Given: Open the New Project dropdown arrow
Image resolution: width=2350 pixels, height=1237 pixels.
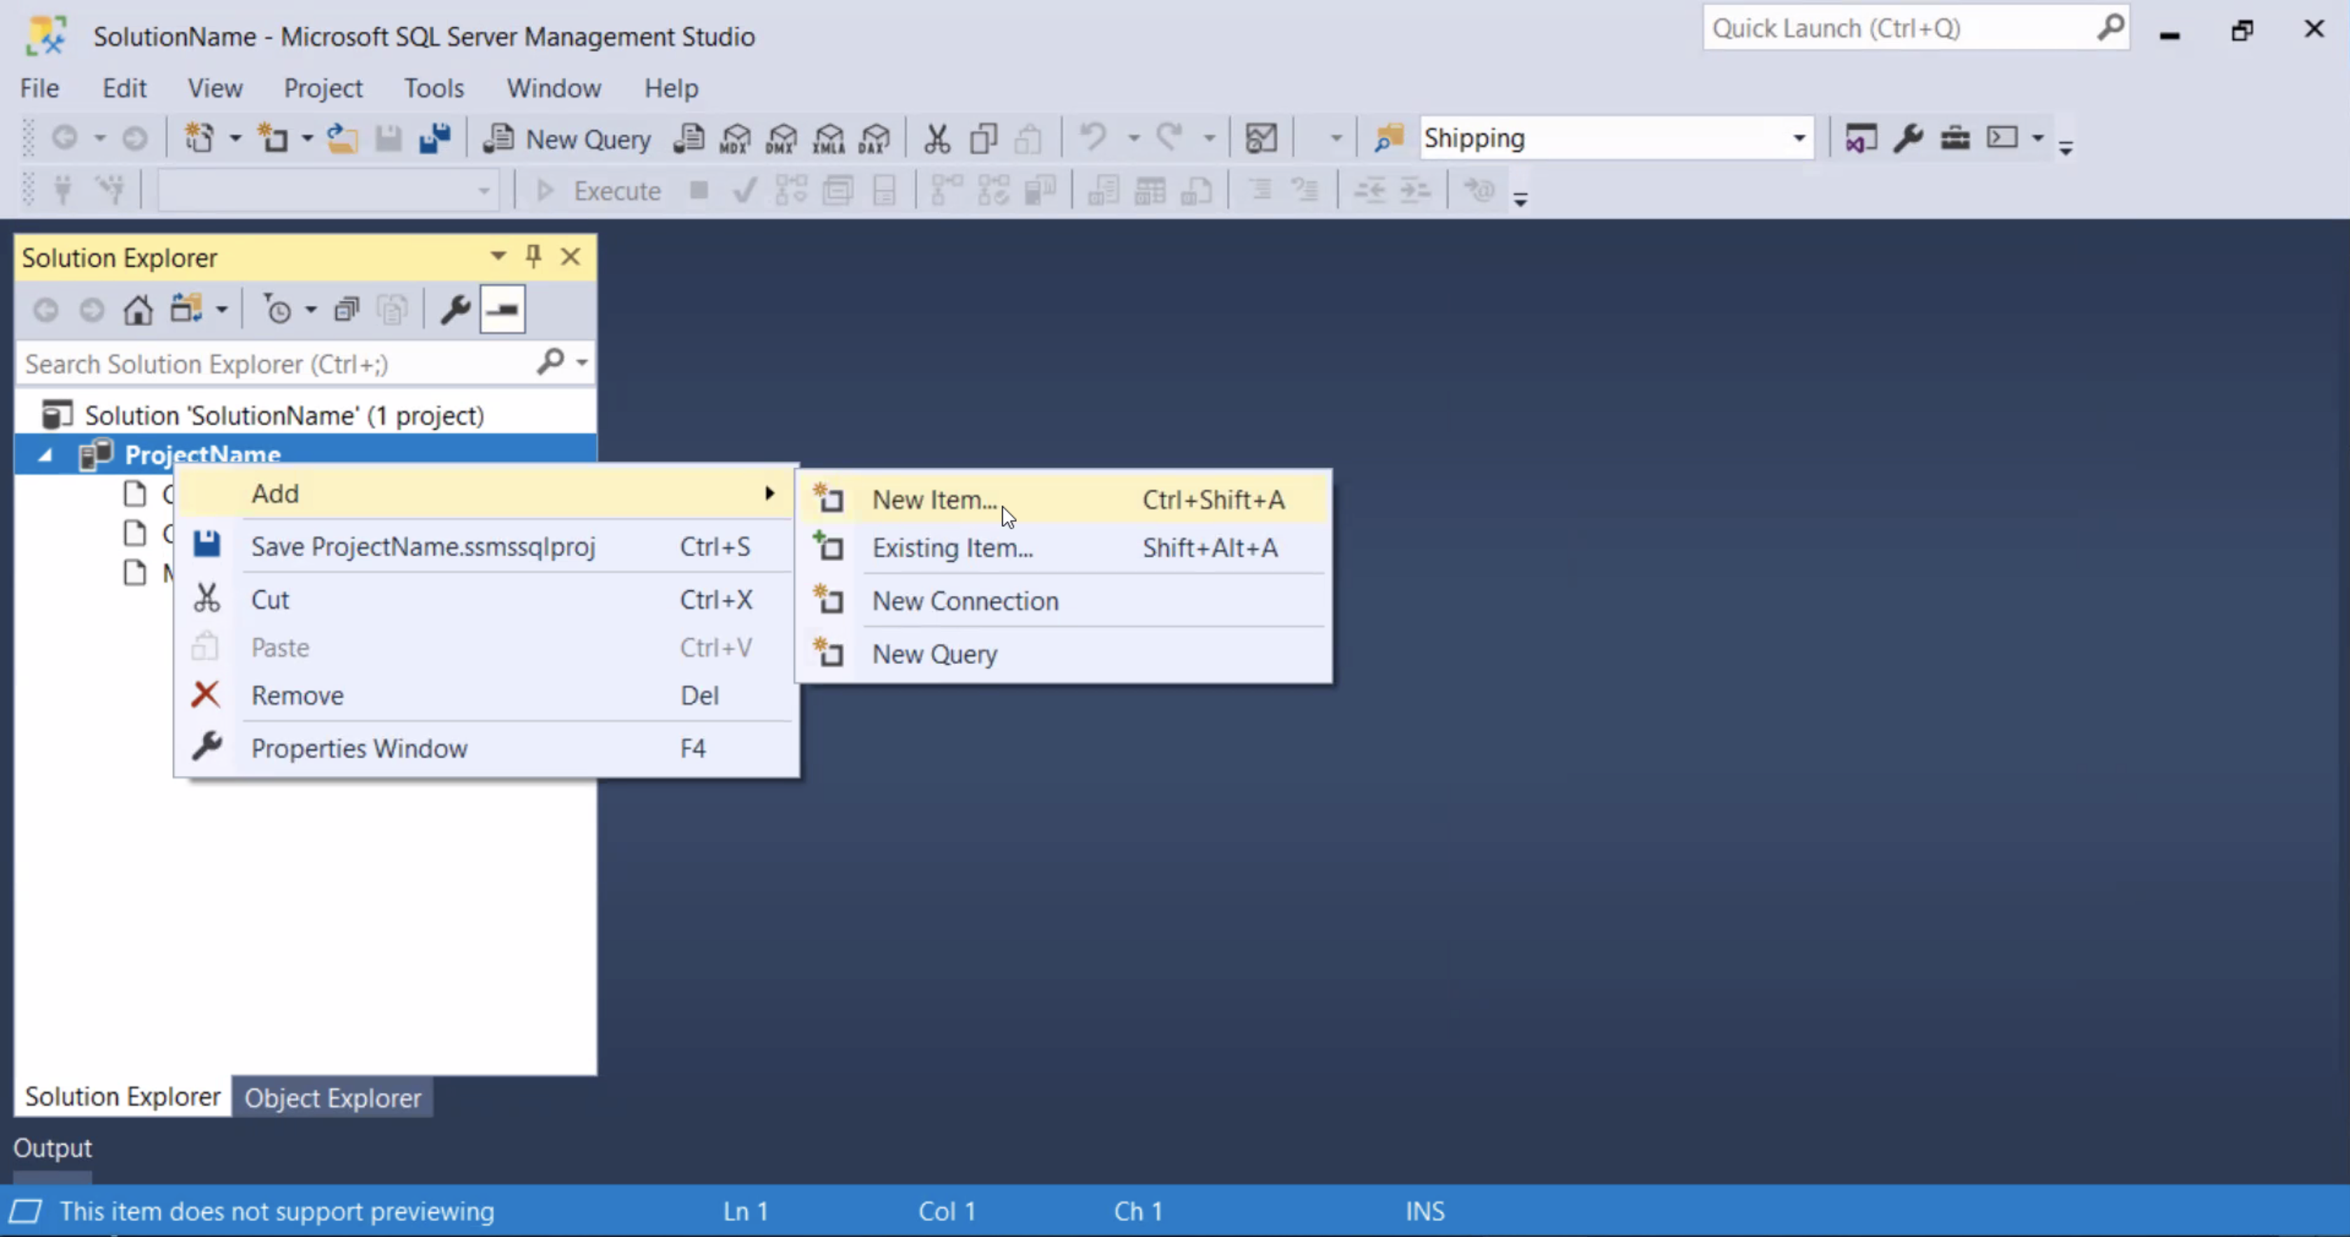Looking at the screenshot, I should (234, 139).
